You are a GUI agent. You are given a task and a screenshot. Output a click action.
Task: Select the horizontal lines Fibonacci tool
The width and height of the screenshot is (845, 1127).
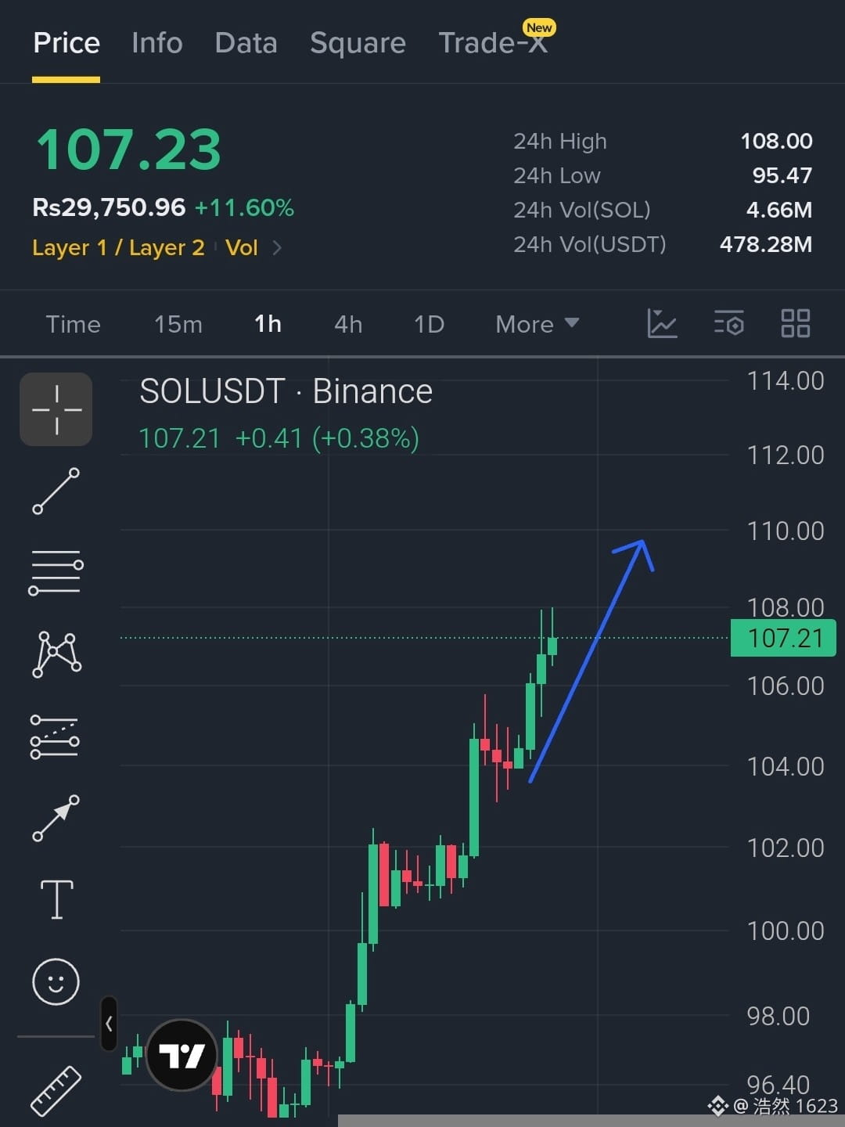(56, 573)
